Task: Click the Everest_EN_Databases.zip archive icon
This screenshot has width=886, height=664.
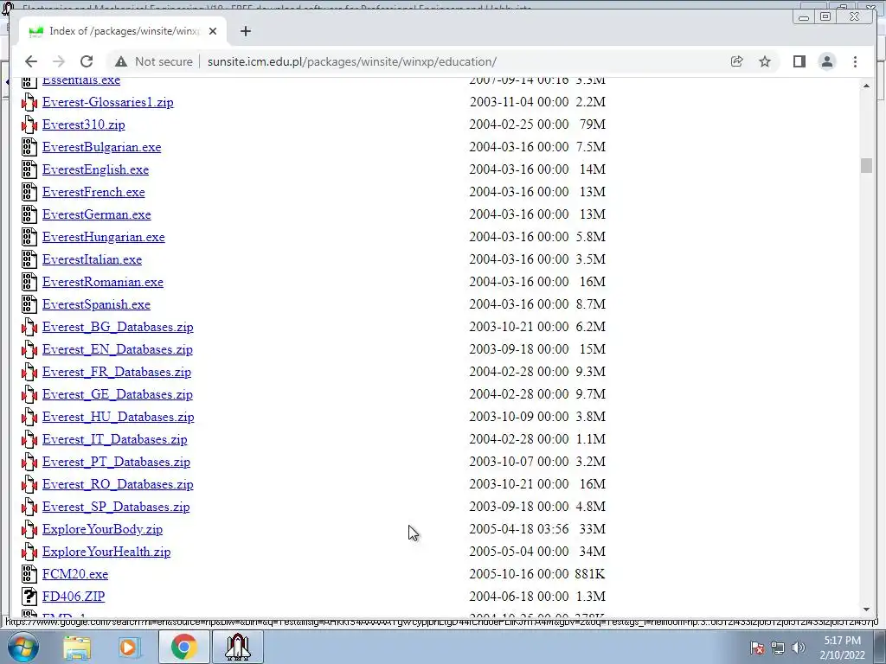Action: pos(29,349)
